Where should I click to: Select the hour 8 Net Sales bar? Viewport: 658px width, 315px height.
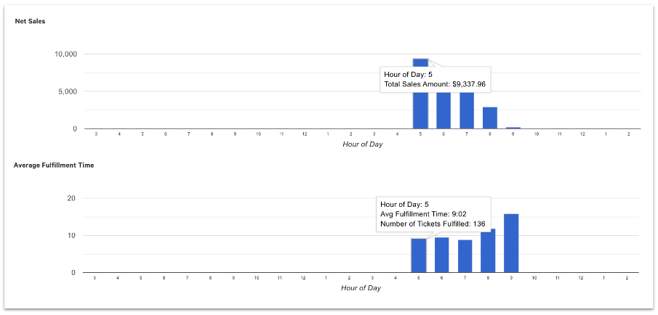(489, 118)
